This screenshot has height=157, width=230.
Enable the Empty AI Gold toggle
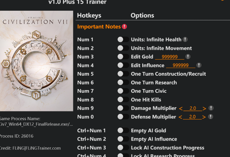pyautogui.click(x=123, y=131)
